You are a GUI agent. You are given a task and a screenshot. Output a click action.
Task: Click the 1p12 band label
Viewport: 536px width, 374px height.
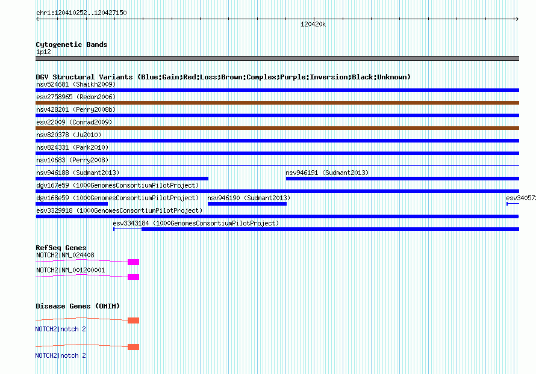[43, 52]
